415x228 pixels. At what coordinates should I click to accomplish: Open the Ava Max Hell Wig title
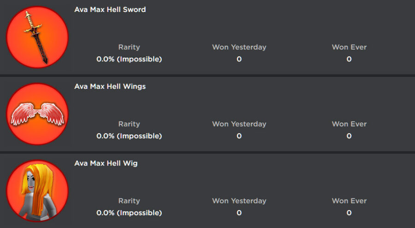pyautogui.click(x=106, y=163)
